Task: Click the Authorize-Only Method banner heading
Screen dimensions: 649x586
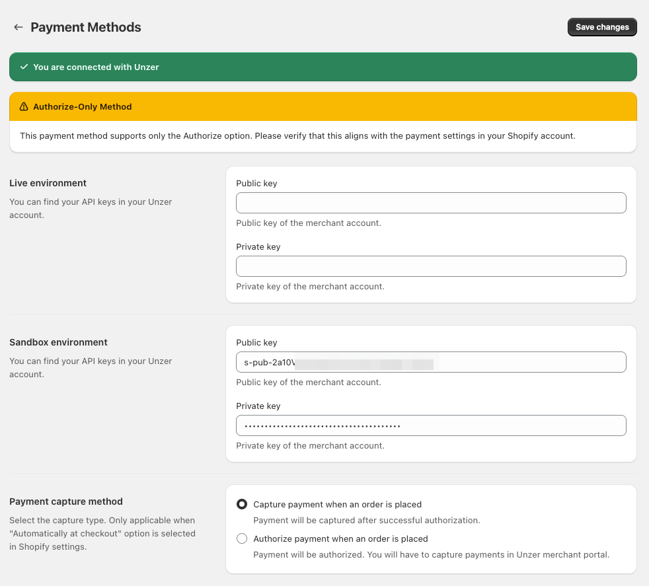Action: point(83,106)
